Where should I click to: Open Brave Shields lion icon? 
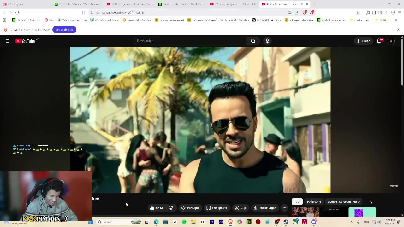(x=305, y=13)
